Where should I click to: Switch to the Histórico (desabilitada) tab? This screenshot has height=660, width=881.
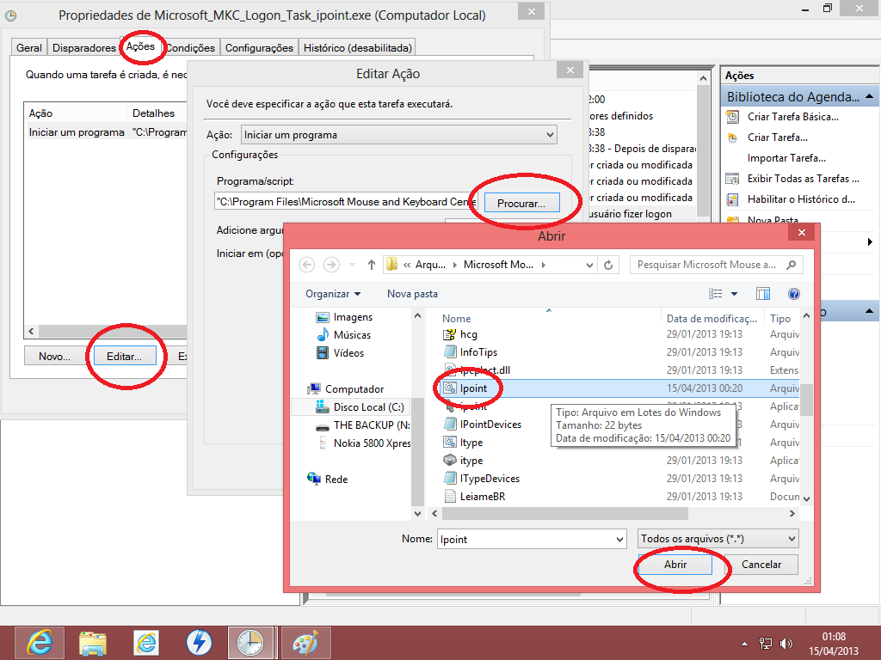tap(358, 48)
